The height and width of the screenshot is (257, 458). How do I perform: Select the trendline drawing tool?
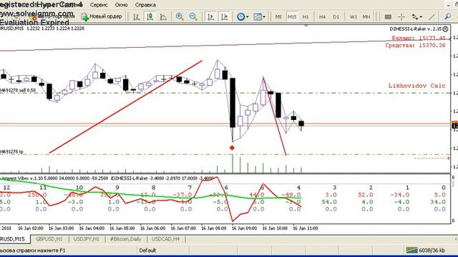point(432,17)
